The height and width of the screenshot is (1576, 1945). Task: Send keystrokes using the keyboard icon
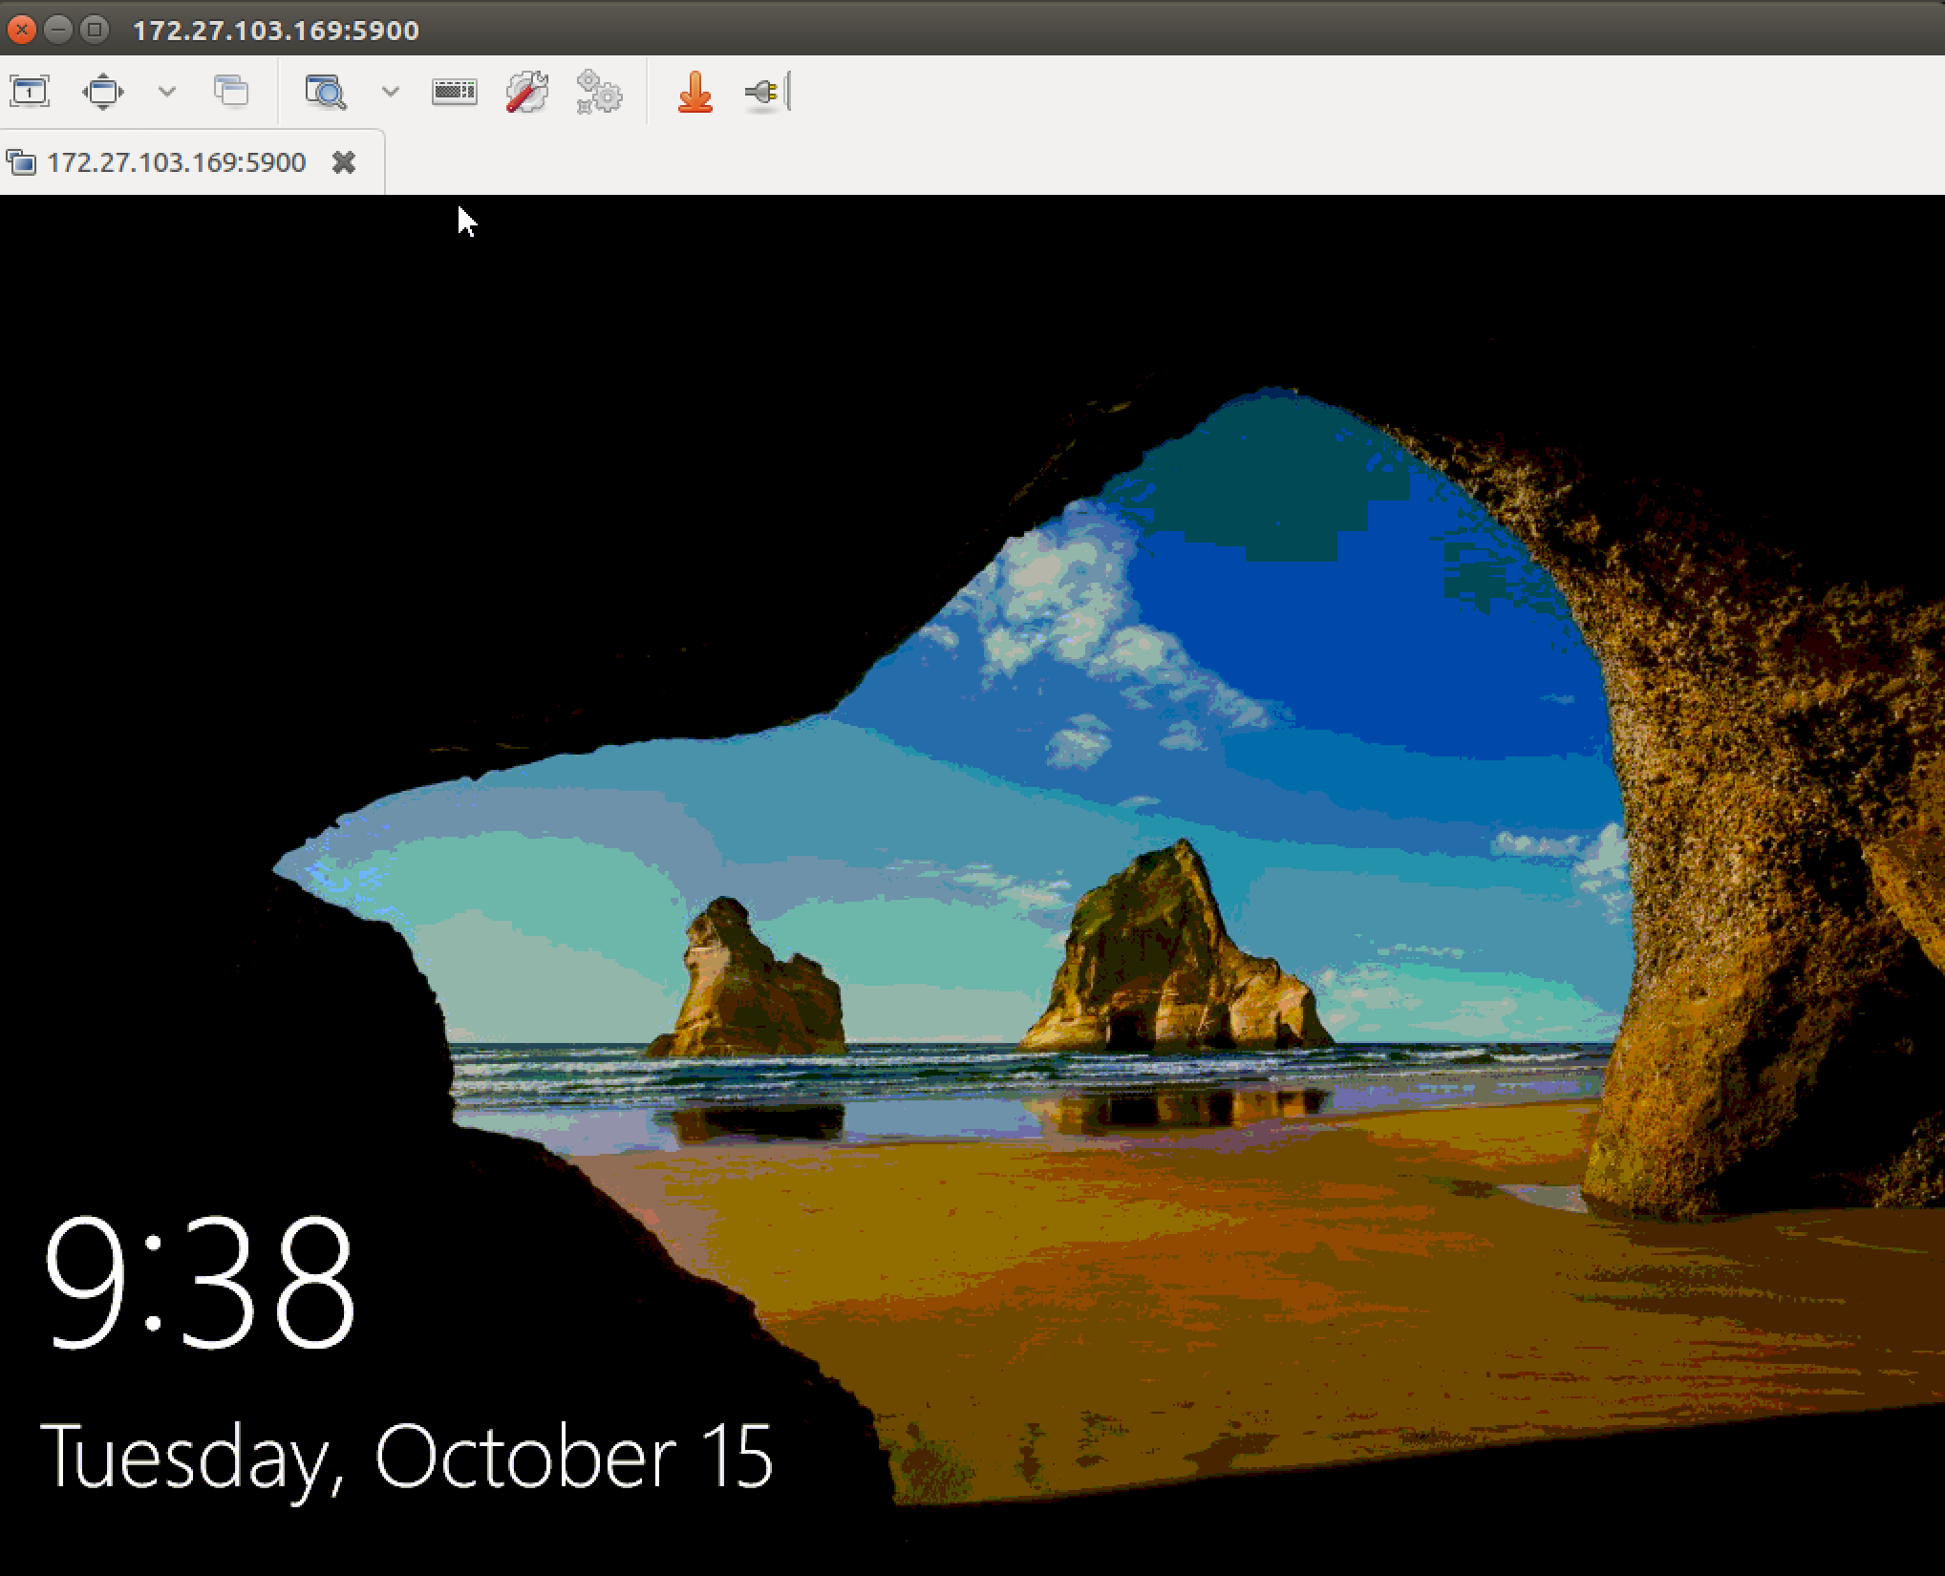pyautogui.click(x=454, y=92)
